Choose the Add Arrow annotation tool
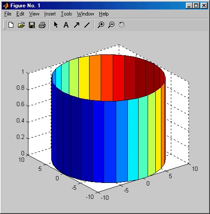The height and width of the screenshot is (214, 210). coord(77,25)
